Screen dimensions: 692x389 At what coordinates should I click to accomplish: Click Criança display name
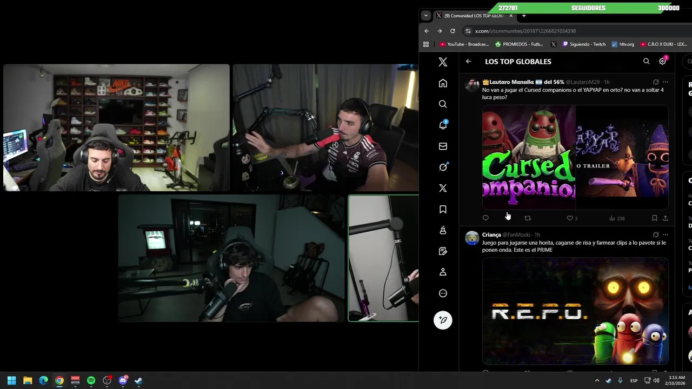tap(491, 235)
